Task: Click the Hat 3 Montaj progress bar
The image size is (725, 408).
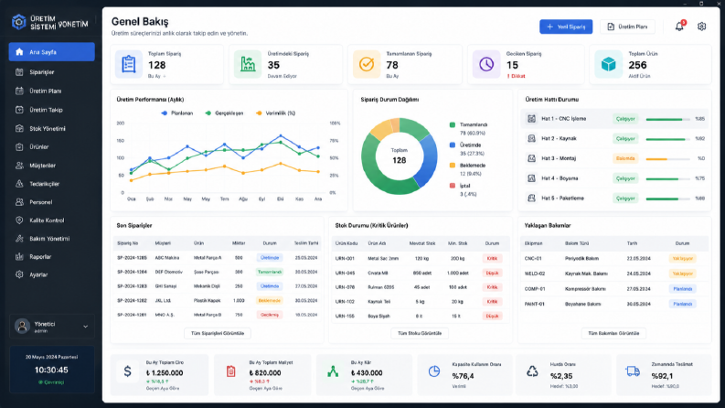Action: coord(667,158)
